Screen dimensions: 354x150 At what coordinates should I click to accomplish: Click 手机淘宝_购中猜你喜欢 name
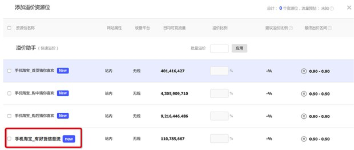tap(35, 93)
